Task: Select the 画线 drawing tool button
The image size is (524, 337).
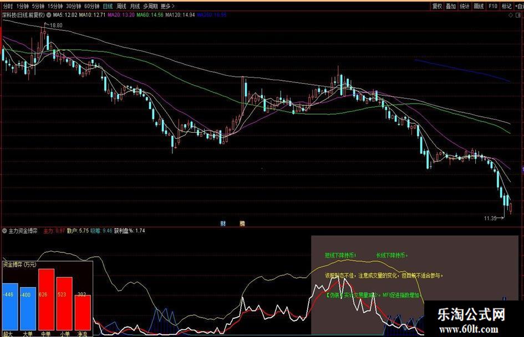Action: point(479,6)
